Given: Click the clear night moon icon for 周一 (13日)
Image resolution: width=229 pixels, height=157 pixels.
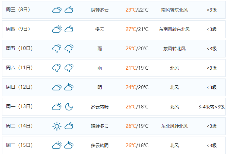Looking at the screenshot, I should click(x=69, y=107).
